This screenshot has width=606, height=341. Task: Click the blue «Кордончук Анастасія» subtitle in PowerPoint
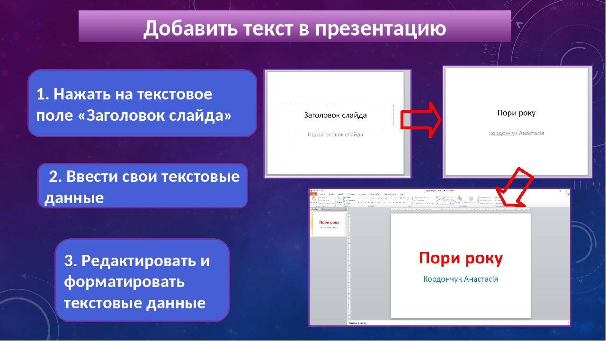pos(461,278)
